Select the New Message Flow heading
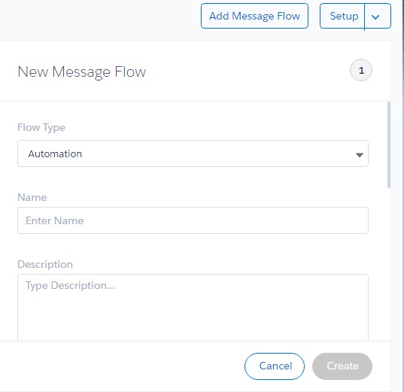Image resolution: width=404 pixels, height=392 pixels. click(82, 72)
